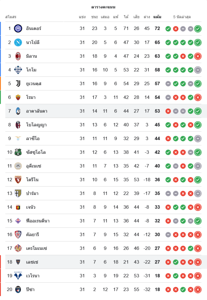The width and height of the screenshot is (207, 300).
Task: Click the 5 นัดล่าสุด column header
Action: [x=182, y=17]
